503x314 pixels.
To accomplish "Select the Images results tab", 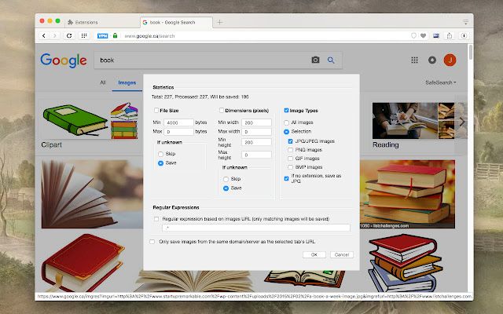I will (x=127, y=82).
